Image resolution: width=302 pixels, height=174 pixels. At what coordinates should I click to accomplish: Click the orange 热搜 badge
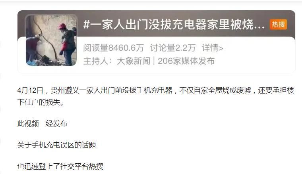(278, 25)
